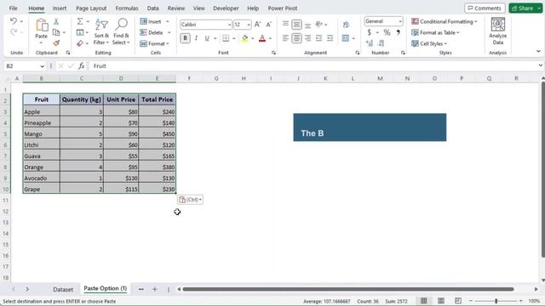This screenshot has width=545, height=306.
Task: Click Decrease Font Size icon
Action: click(x=269, y=25)
